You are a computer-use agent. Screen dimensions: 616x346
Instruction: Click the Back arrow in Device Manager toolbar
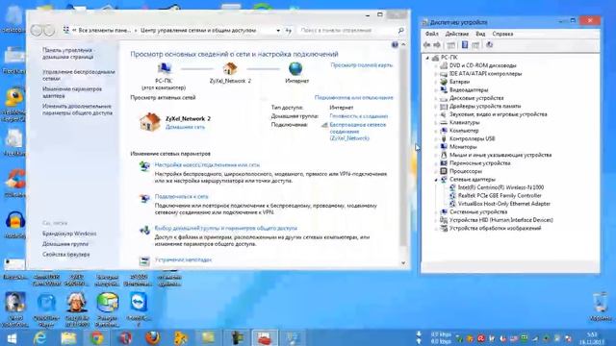[x=427, y=45]
